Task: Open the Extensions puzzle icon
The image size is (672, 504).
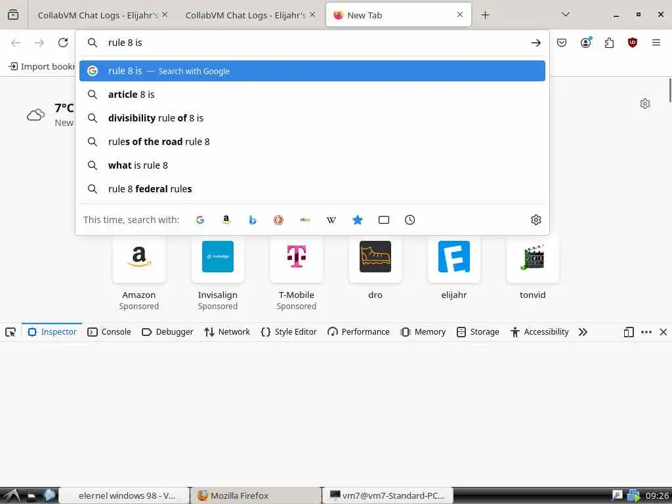Action: pos(609,43)
